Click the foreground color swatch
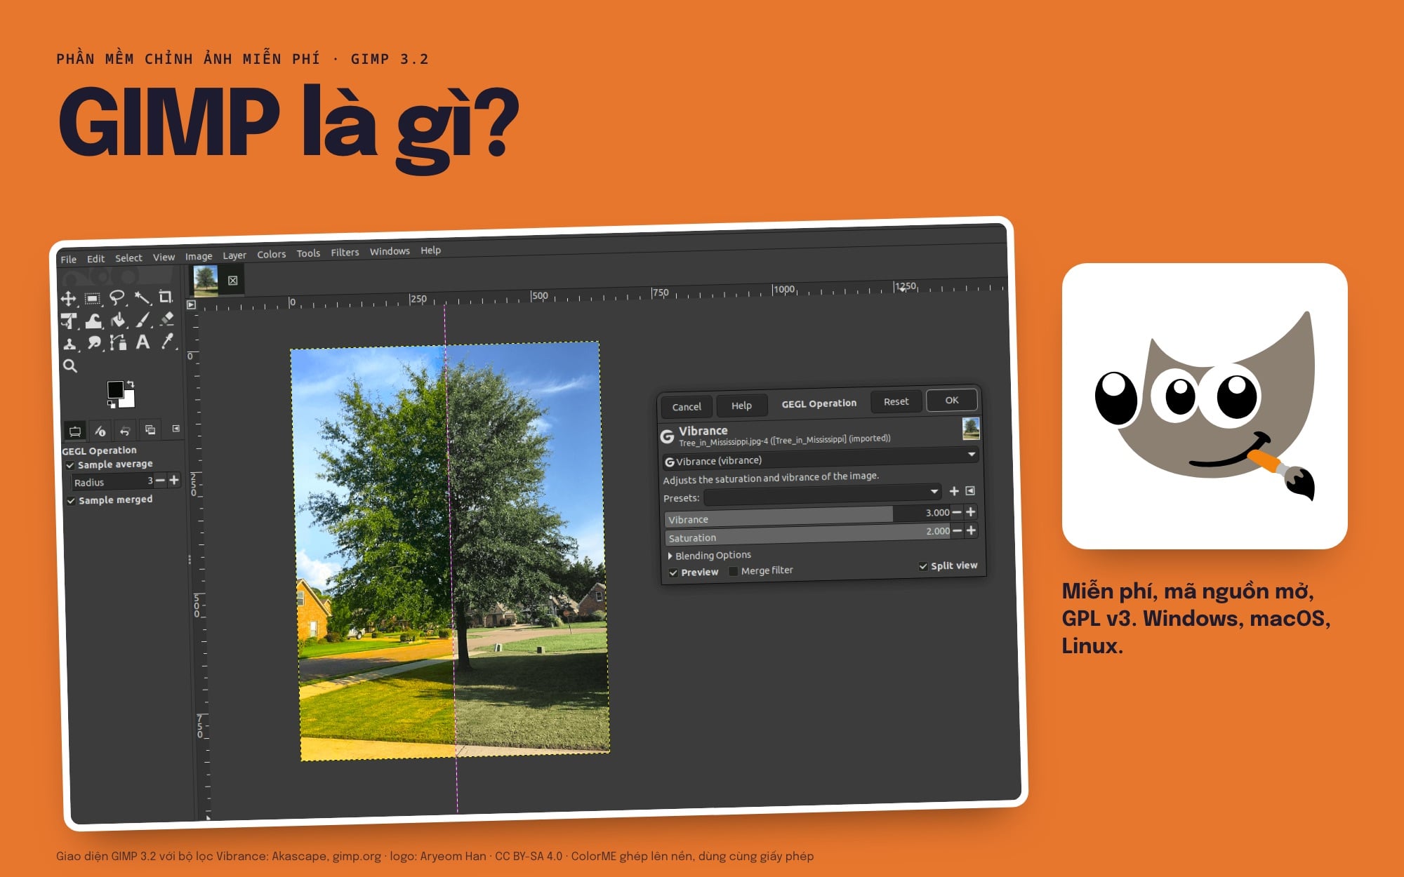1404x877 pixels. click(x=115, y=389)
